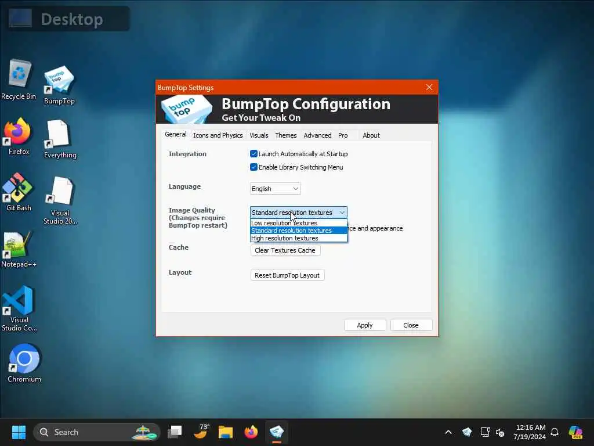Select the Visual Studio Code desktop icon
Screen dimensions: 594x446
pos(19,309)
